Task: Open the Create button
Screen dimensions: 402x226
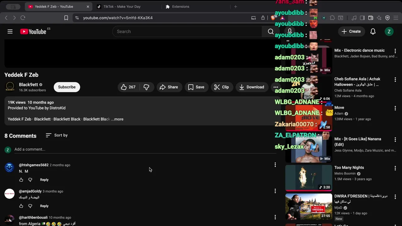Action: [x=351, y=31]
